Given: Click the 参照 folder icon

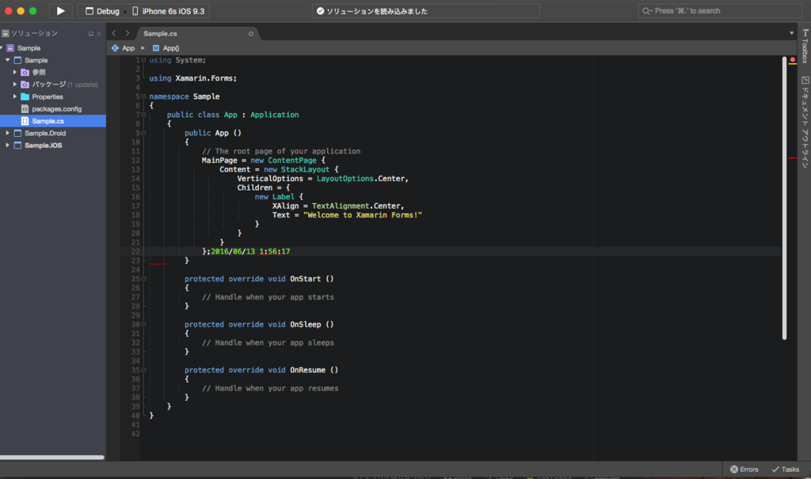Looking at the screenshot, I should [25, 72].
